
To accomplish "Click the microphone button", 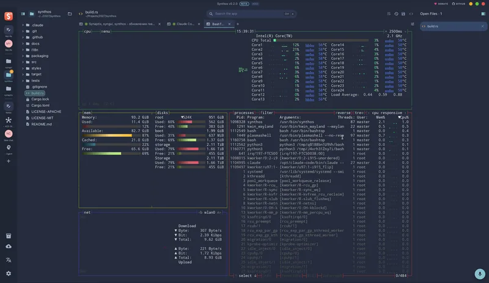I will (x=480, y=274).
